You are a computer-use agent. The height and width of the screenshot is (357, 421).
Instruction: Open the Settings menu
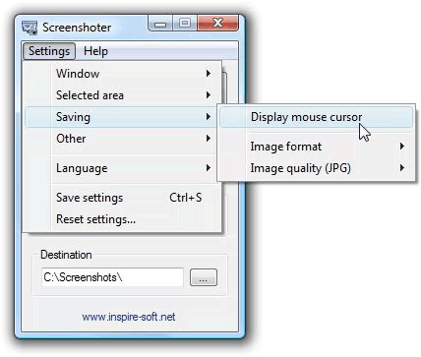point(49,51)
